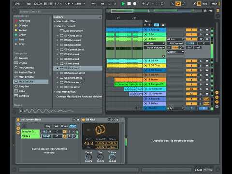Expand the DS Cymbal.amxd item

pyautogui.click(x=58, y=50)
